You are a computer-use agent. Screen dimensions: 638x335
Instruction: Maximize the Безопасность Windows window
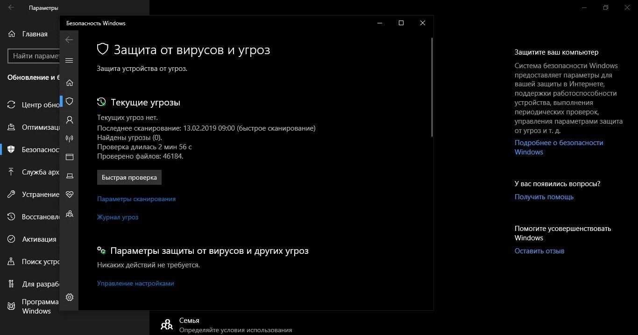pos(401,23)
